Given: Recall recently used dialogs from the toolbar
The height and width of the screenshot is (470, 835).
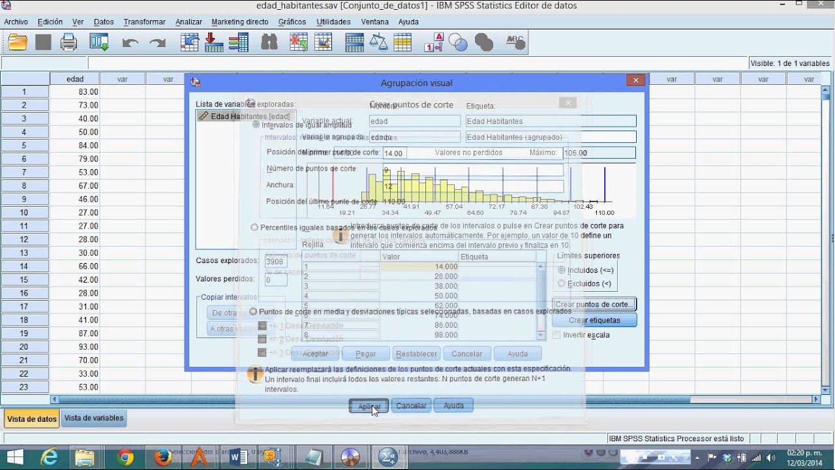Looking at the screenshot, I should [99, 42].
